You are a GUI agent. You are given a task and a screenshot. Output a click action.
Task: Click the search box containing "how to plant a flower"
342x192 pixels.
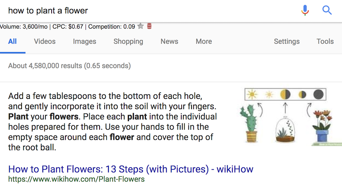[x=137, y=11]
